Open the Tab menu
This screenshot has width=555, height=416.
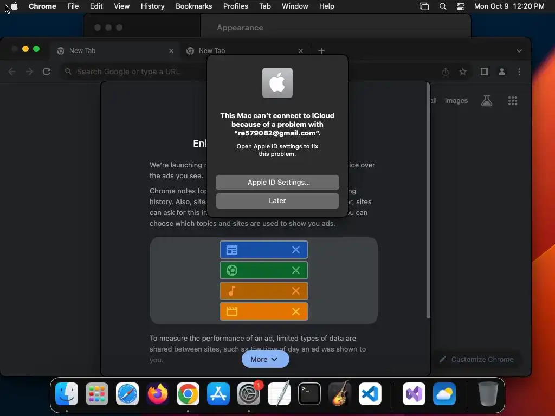[264, 6]
